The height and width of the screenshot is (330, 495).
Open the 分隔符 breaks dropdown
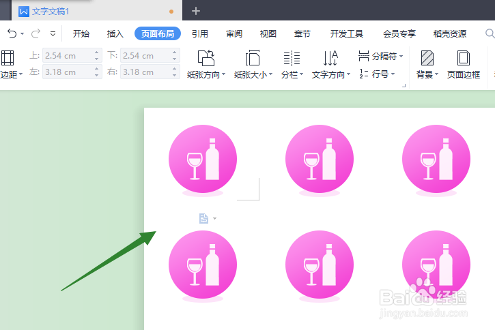(381, 56)
